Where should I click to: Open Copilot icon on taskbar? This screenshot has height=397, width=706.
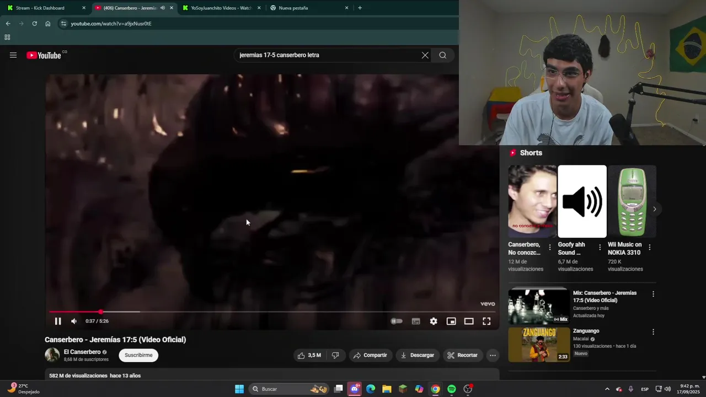pyautogui.click(x=419, y=389)
